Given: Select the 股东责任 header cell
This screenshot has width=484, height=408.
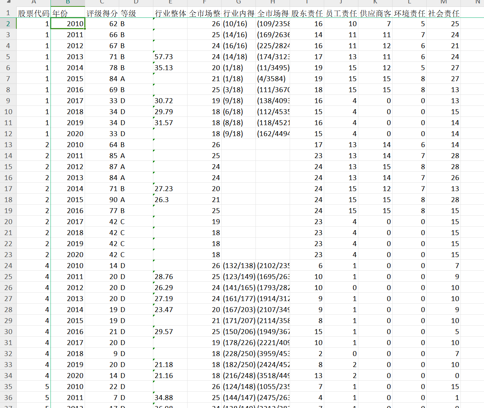Looking at the screenshot, I should tap(307, 13).
